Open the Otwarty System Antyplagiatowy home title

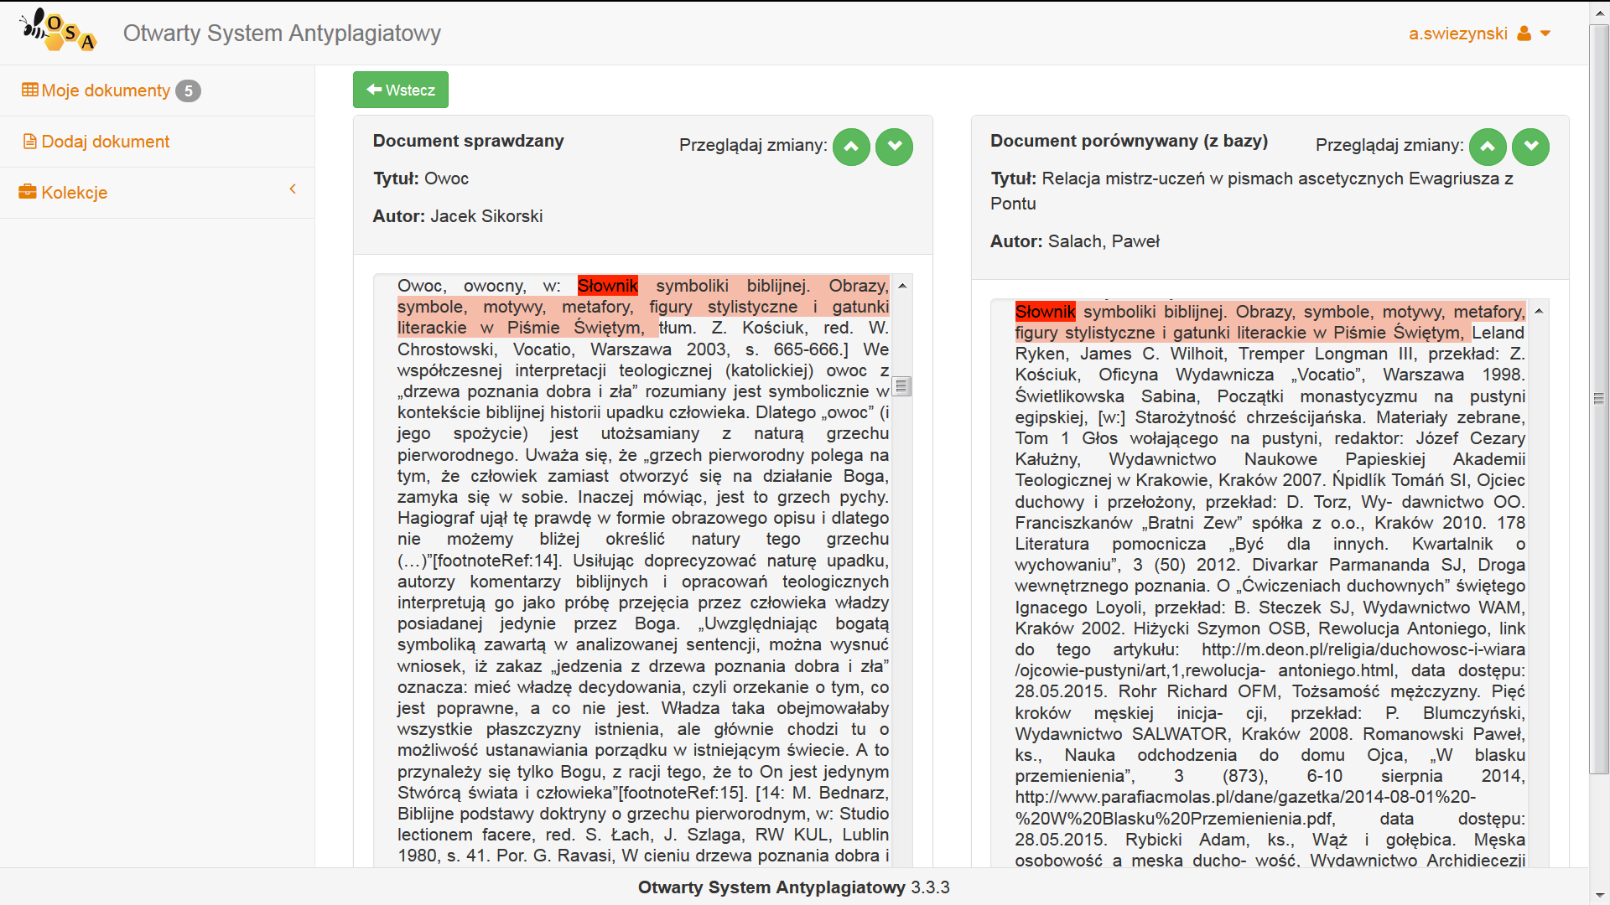click(x=282, y=33)
